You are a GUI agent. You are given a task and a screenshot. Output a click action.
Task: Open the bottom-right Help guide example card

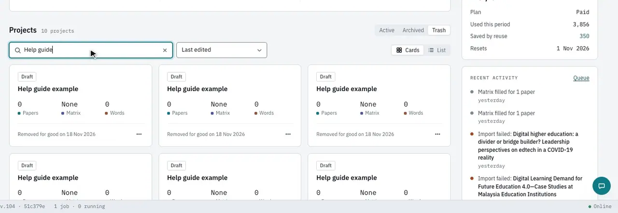tap(379, 177)
